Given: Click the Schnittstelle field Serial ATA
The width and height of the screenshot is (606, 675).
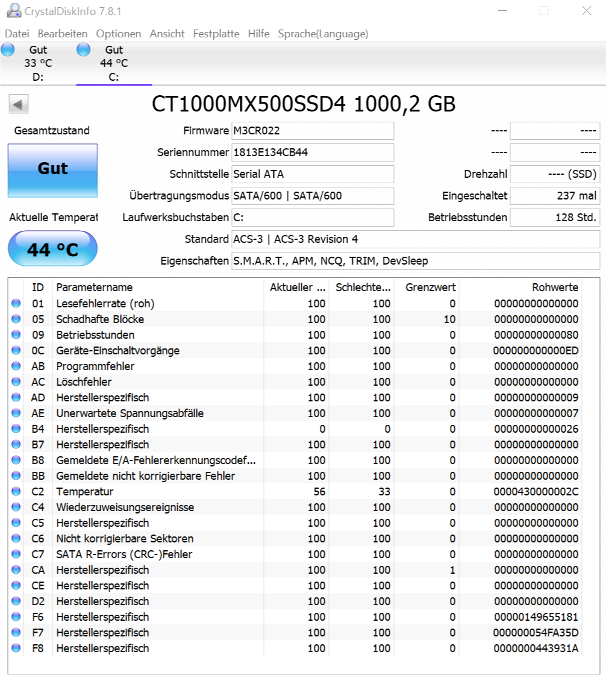Looking at the screenshot, I should (x=313, y=174).
